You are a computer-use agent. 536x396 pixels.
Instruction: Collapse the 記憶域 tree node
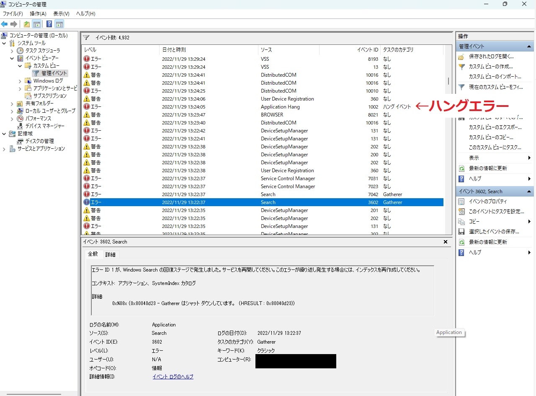click(4, 134)
